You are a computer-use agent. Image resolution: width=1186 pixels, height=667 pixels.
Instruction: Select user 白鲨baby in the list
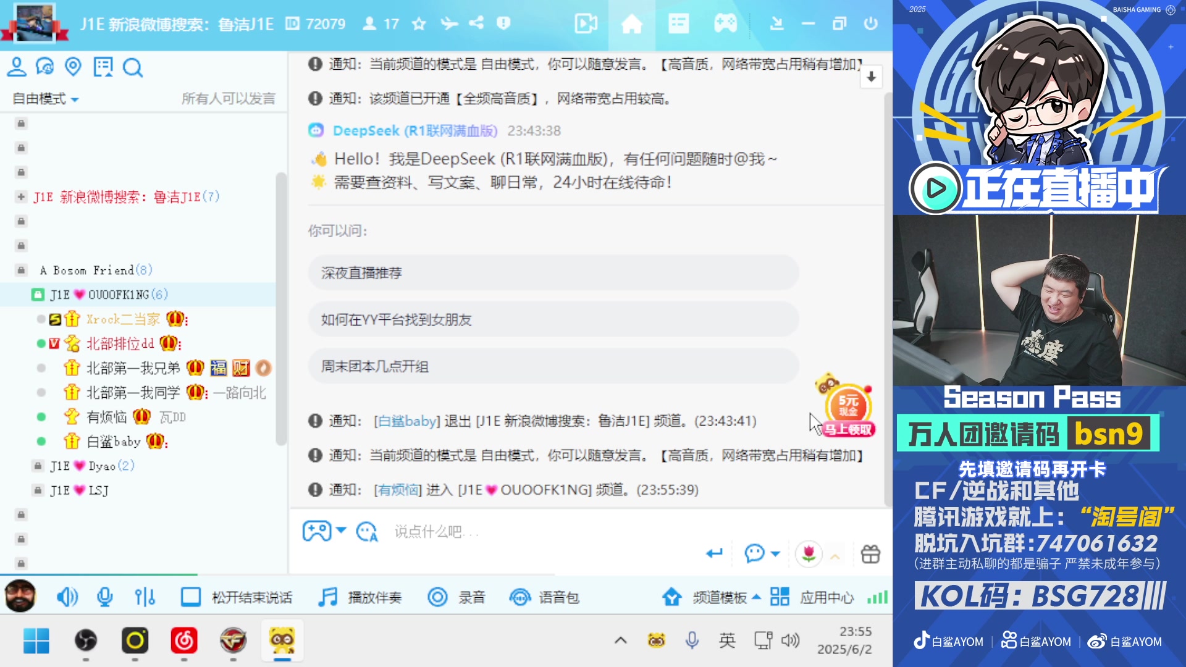(x=113, y=442)
